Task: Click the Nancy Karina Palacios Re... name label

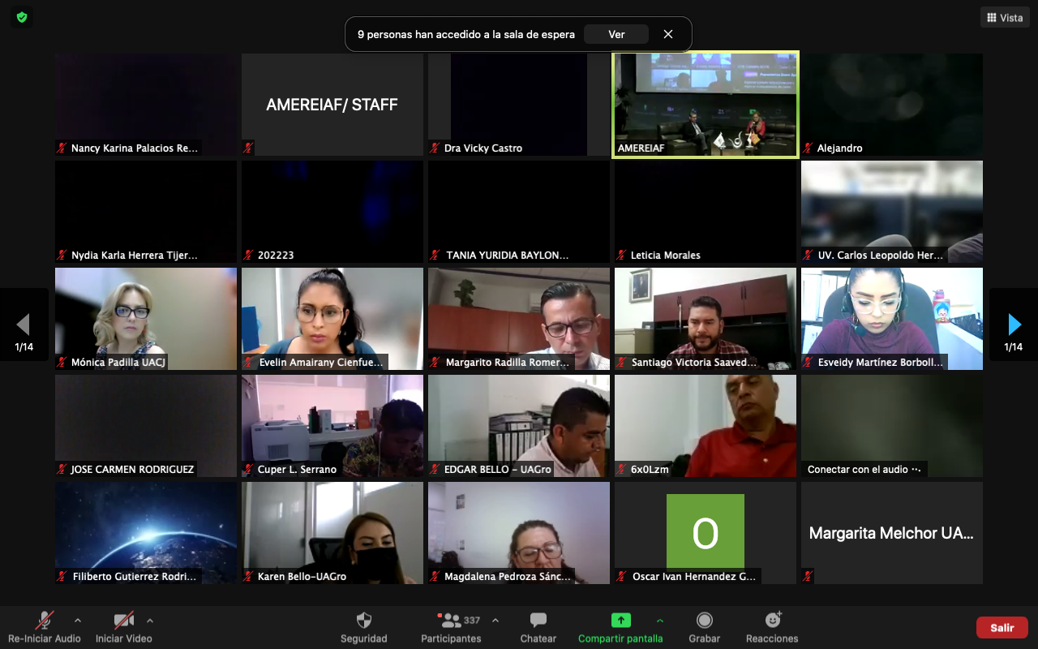Action: tap(135, 148)
